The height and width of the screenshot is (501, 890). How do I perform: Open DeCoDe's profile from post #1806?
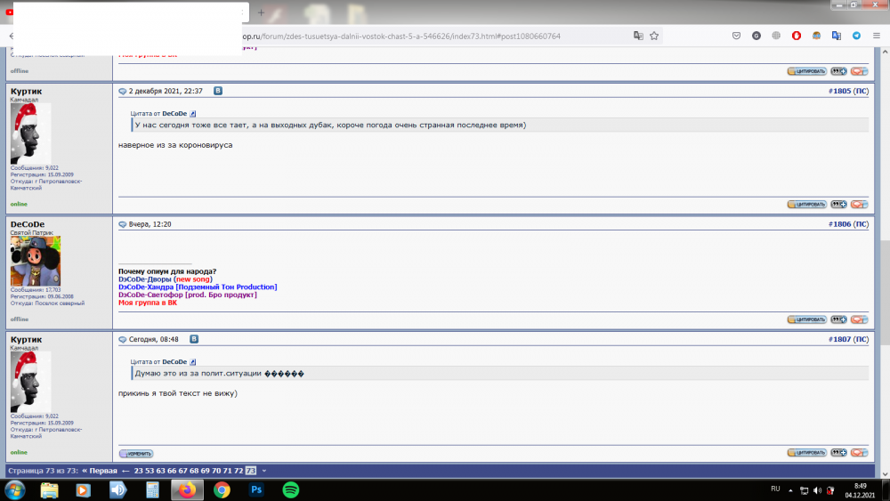click(28, 224)
